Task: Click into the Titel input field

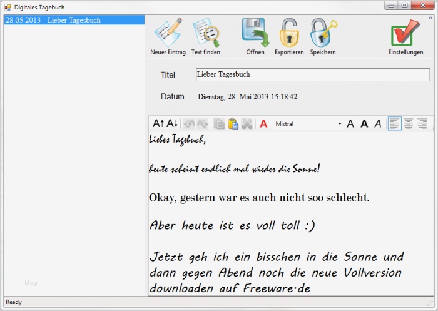Action: pyautogui.click(x=313, y=74)
